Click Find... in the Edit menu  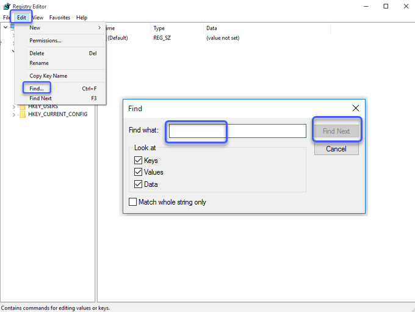(60, 89)
